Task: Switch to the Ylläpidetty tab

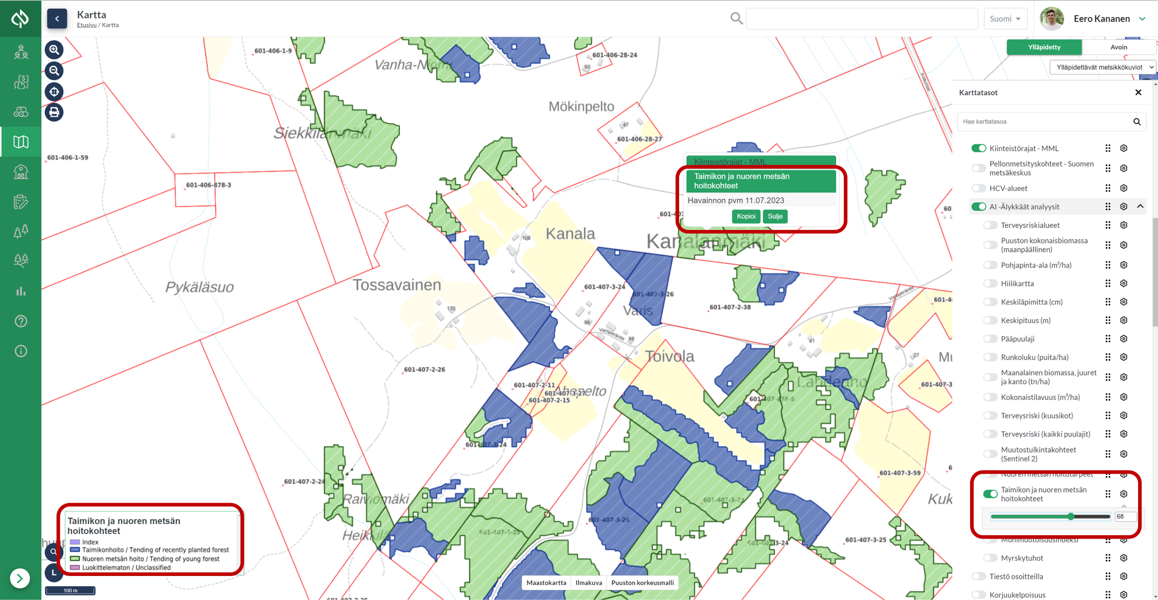Action: point(1044,47)
